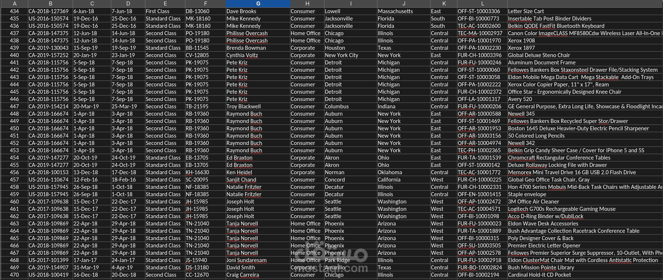Select the Ken Heidel customer cell

point(258,172)
